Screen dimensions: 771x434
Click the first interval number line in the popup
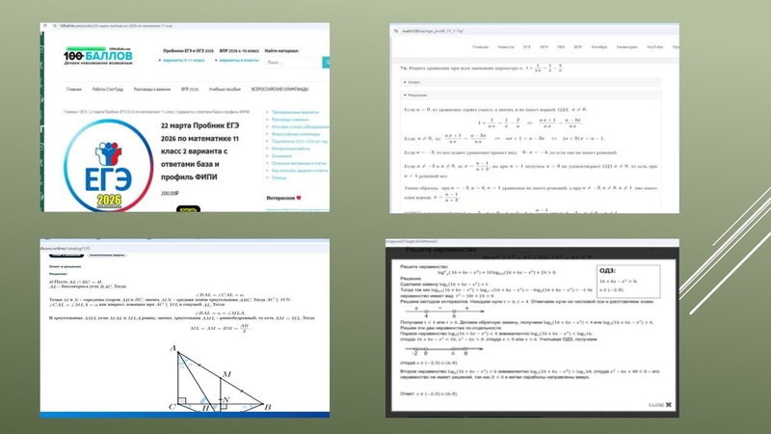[443, 312]
